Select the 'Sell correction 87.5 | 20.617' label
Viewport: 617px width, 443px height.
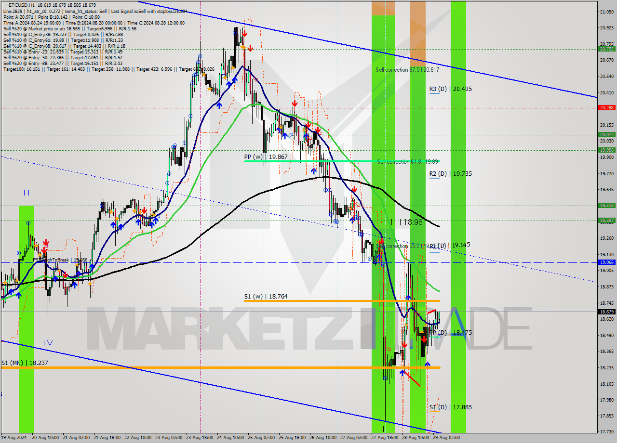tap(407, 70)
